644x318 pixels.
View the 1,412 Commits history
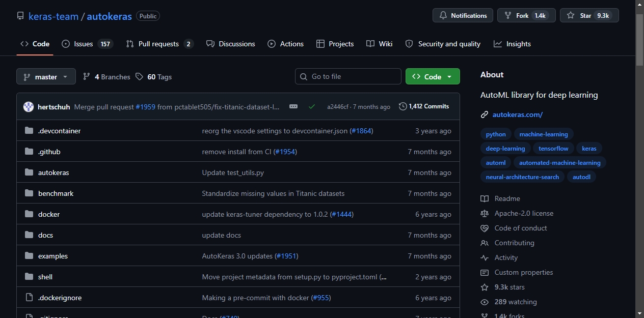(x=424, y=106)
